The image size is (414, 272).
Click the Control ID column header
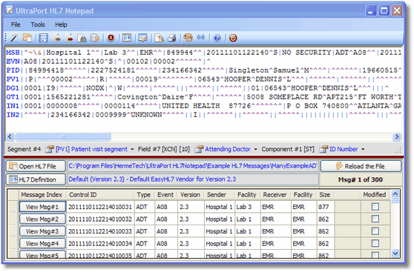(100, 195)
